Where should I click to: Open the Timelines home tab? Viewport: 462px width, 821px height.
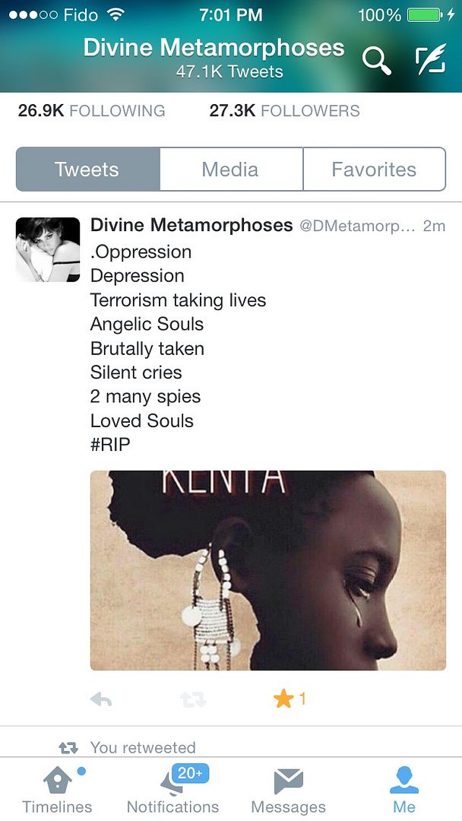point(57,790)
